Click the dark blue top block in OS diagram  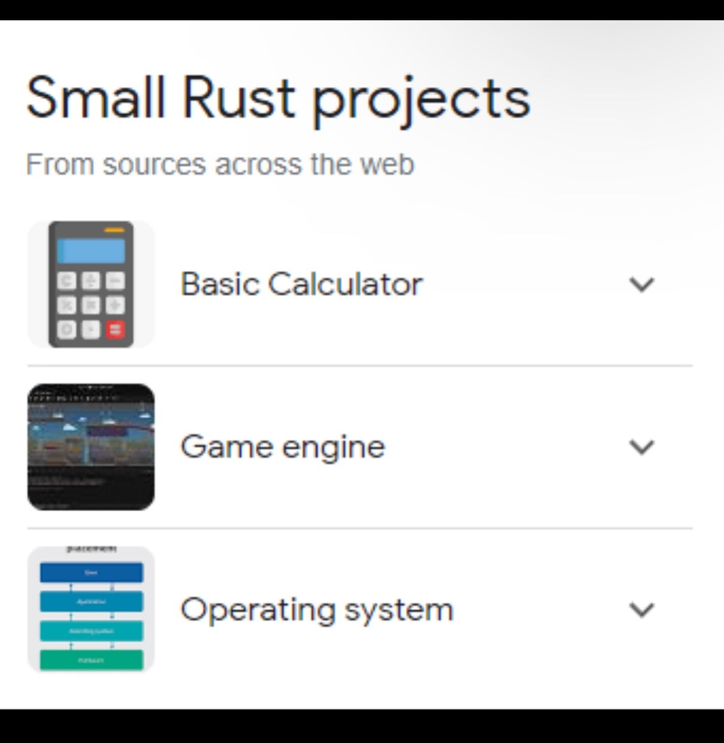click(91, 572)
